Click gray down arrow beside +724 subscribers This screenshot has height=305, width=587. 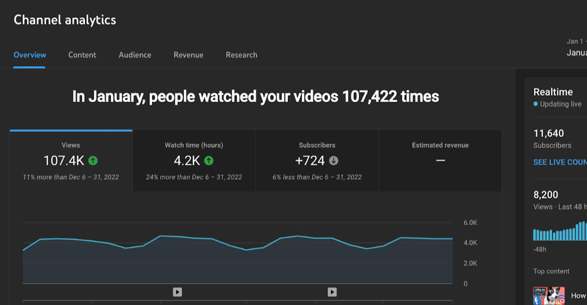(333, 160)
